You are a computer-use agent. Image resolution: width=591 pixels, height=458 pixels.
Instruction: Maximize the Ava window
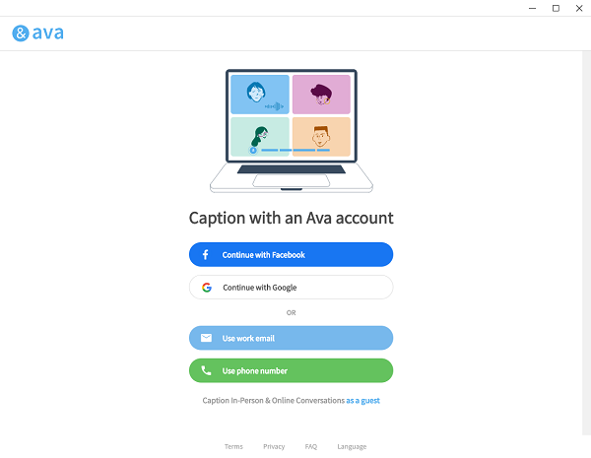tap(556, 8)
